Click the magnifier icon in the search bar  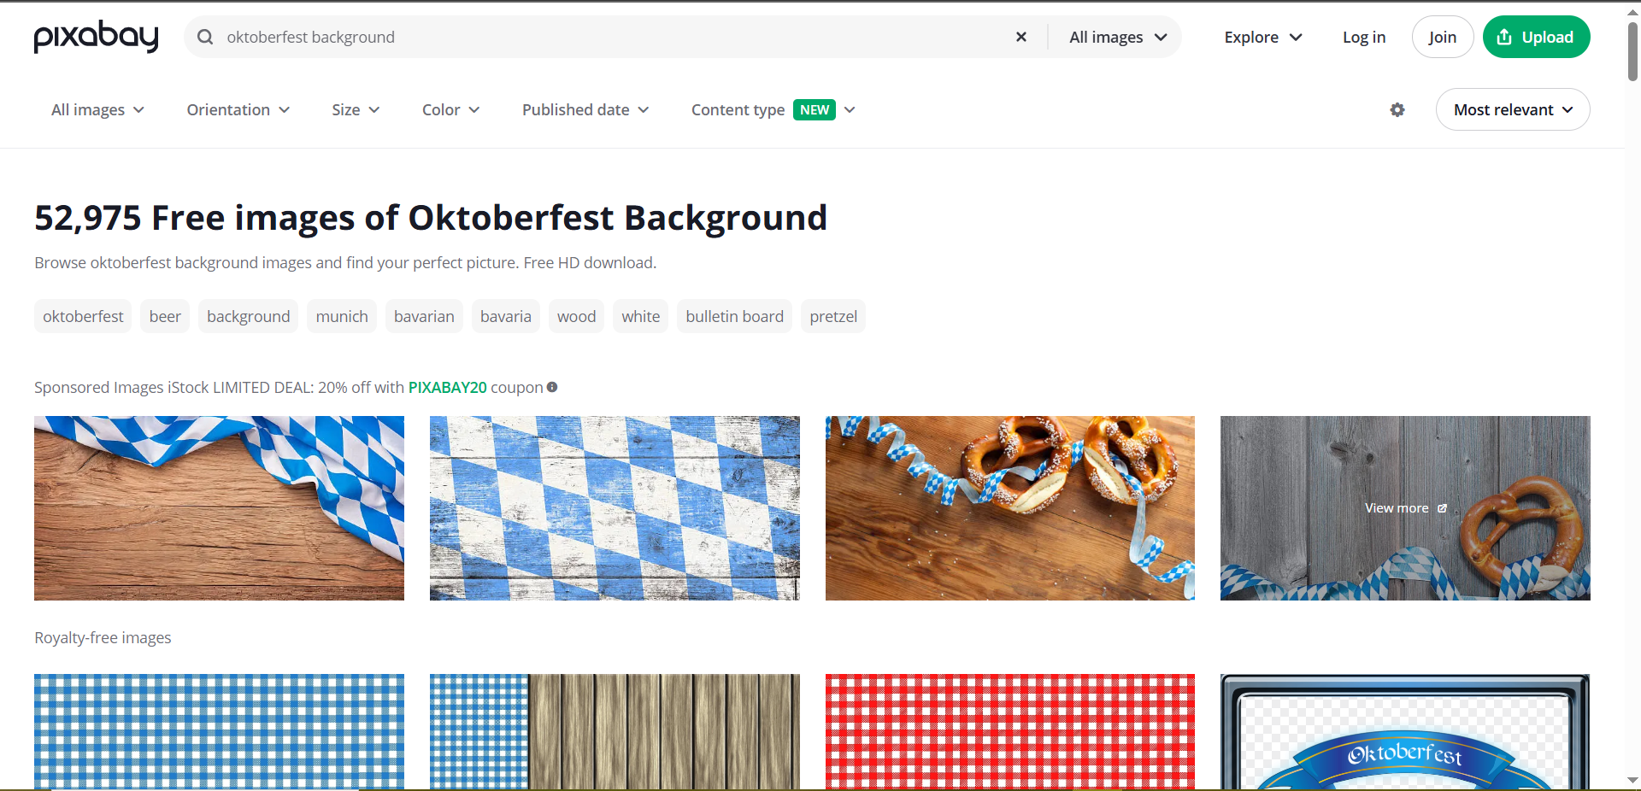205,37
